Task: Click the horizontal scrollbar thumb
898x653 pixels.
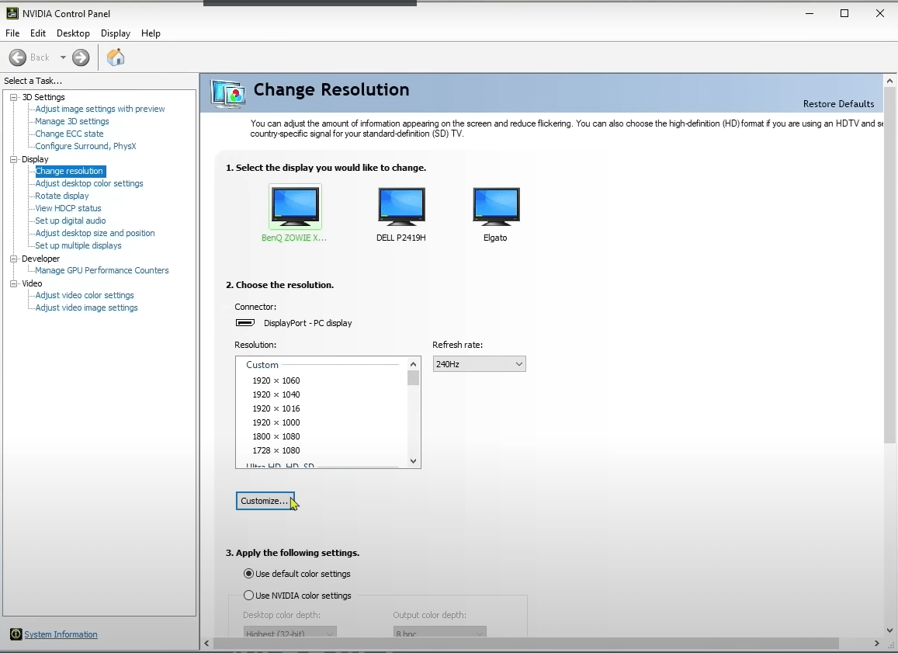Action: click(x=525, y=643)
